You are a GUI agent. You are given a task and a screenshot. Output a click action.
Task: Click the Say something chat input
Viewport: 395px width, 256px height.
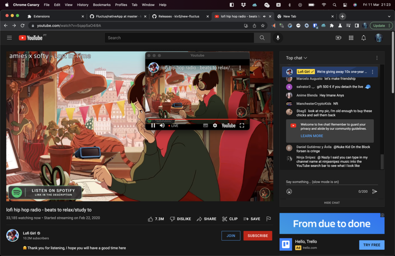click(x=332, y=182)
